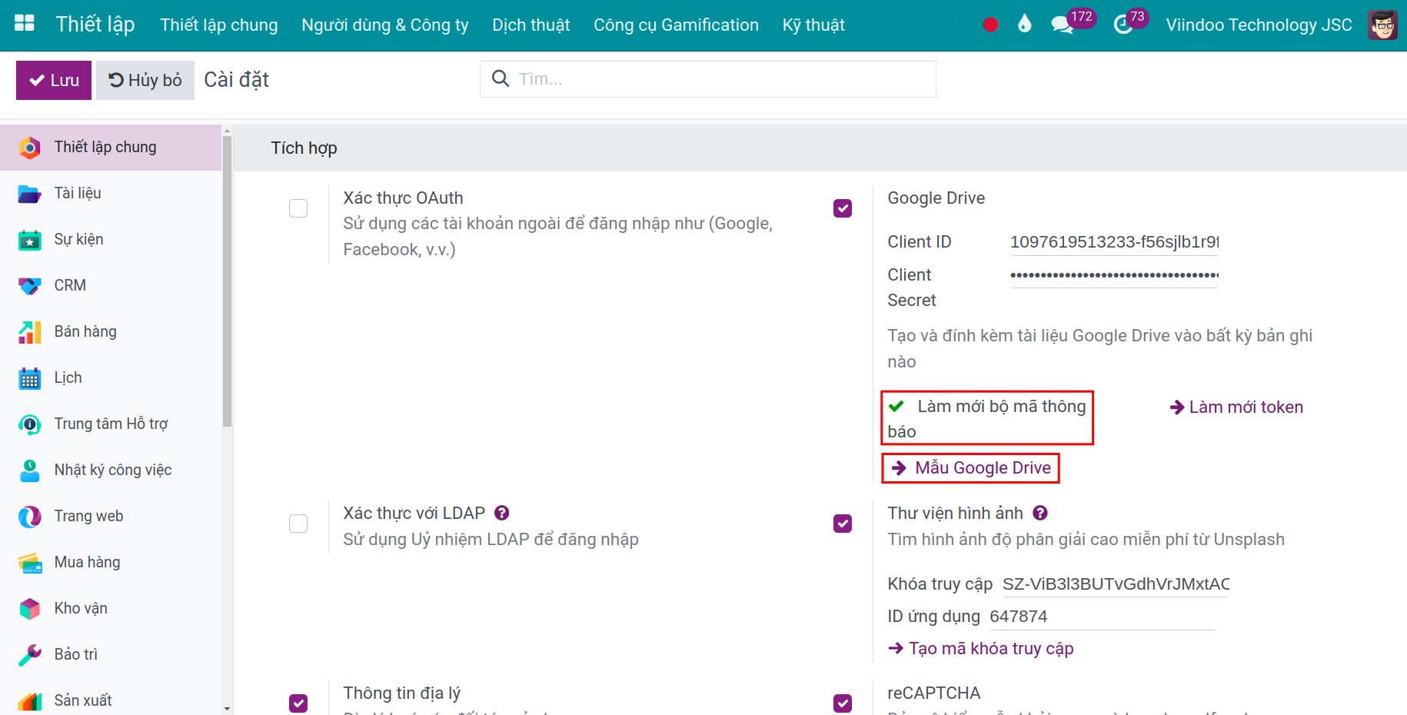Open the Mẫu Google Drive link
Screen dimensions: 1407x715
[x=971, y=468]
